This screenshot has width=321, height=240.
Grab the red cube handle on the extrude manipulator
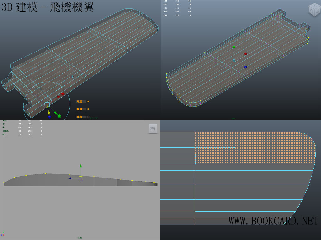pyautogui.click(x=63, y=93)
